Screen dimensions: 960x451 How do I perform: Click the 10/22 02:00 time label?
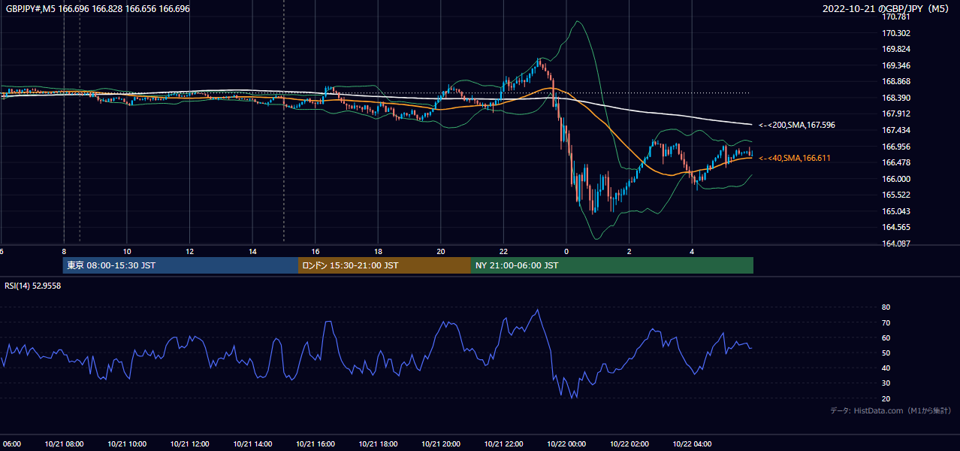(629, 444)
